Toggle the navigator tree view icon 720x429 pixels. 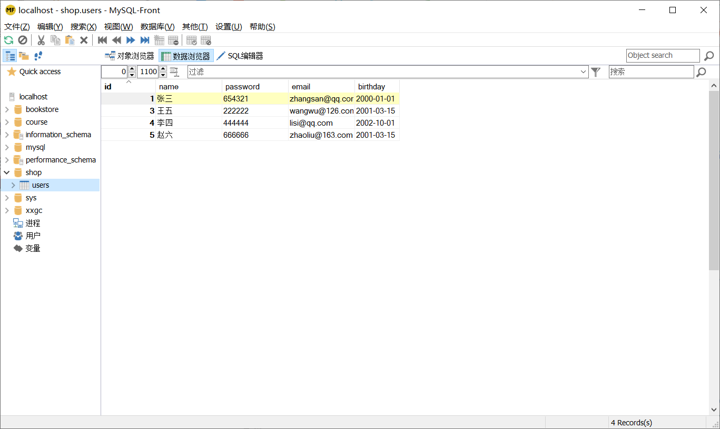9,56
